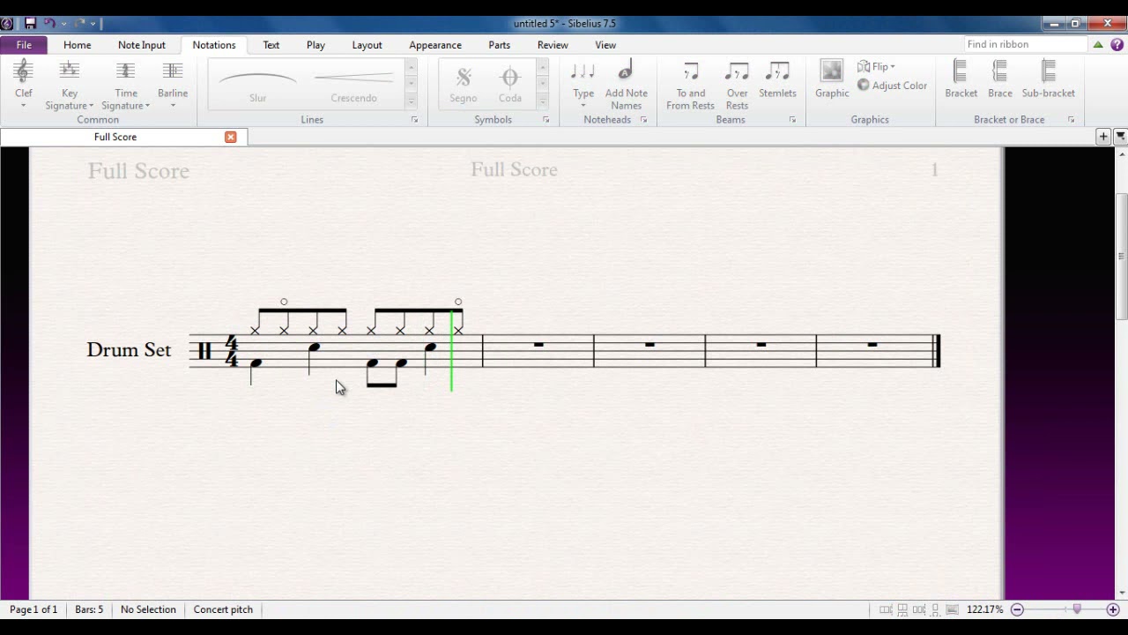Click the final double barline

[937, 351]
